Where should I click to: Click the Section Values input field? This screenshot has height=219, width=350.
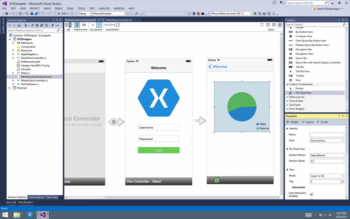point(327,161)
